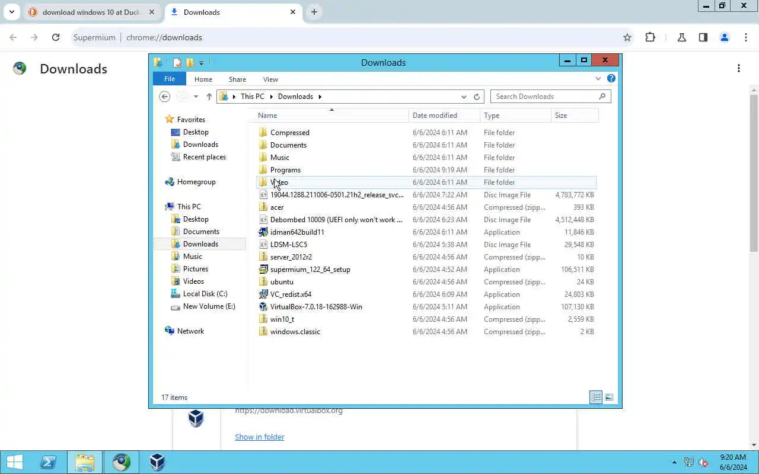
Task: Click the taskbar clock showing 9:20 AM
Action: [x=734, y=462]
